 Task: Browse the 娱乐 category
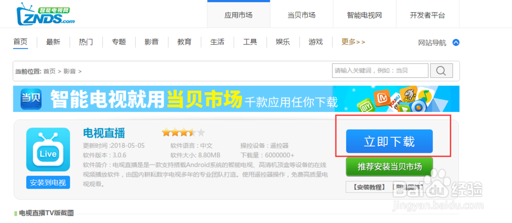coord(283,42)
